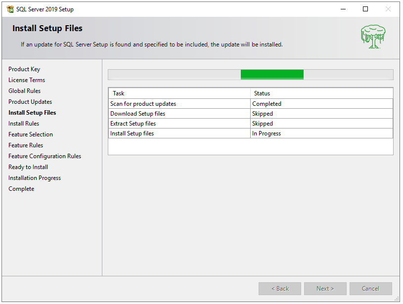Click the Status column header
This screenshot has height=304, width=403.
[322, 93]
